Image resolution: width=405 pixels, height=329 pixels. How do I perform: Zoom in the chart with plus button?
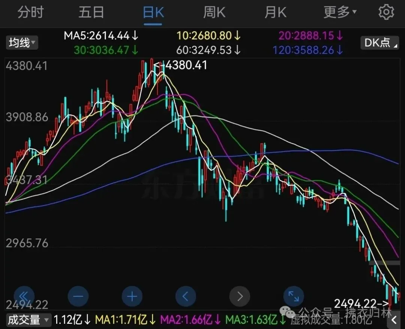pos(132,296)
